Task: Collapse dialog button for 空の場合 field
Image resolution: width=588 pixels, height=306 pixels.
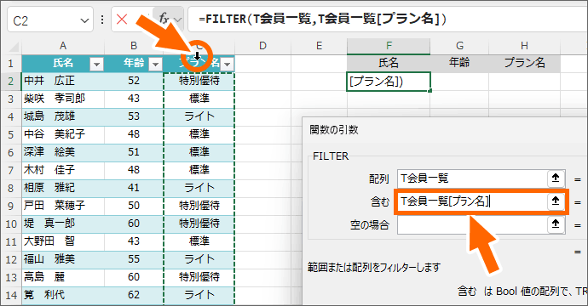Action: (x=556, y=224)
